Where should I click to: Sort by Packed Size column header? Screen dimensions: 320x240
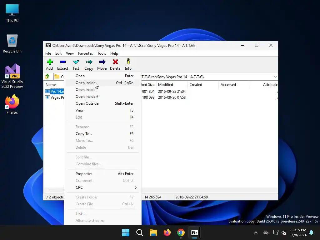(148, 84)
